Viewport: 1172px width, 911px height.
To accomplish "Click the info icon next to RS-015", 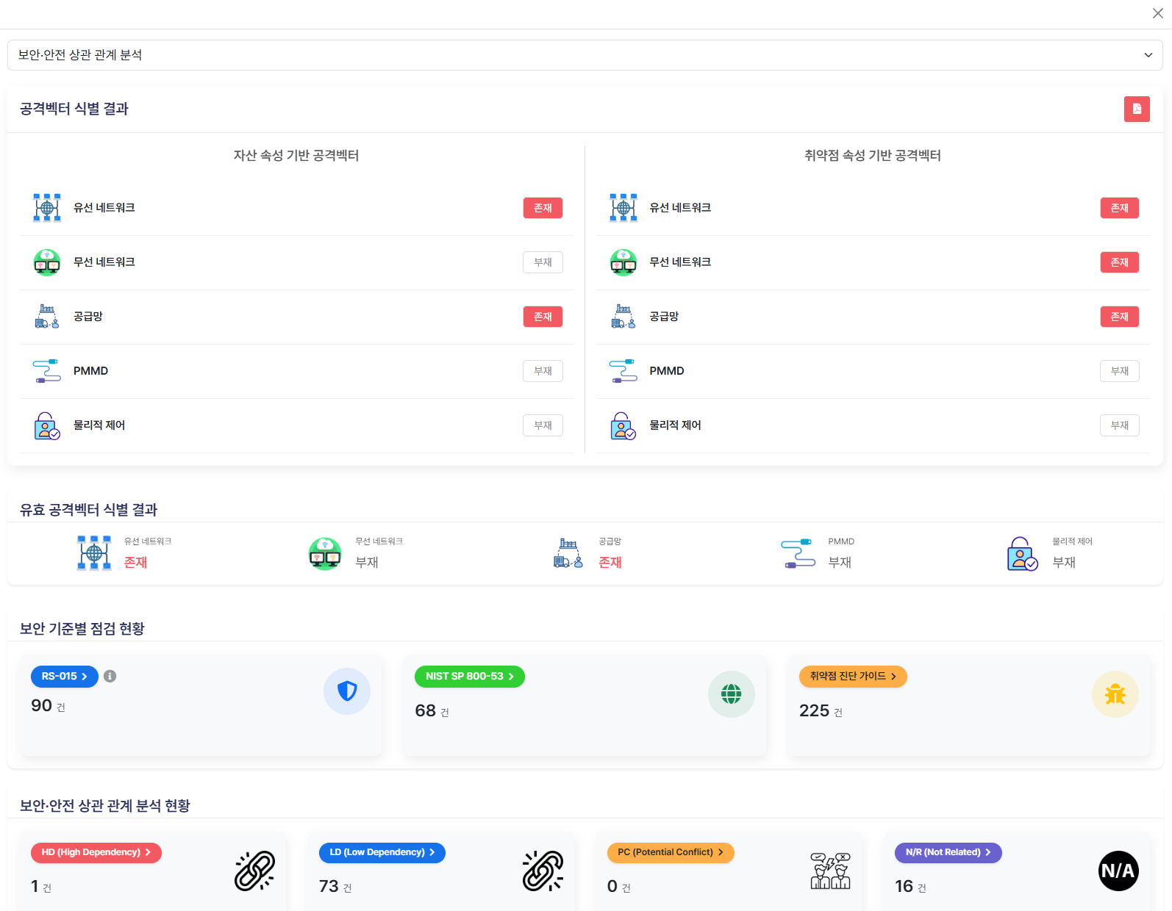I will (110, 676).
